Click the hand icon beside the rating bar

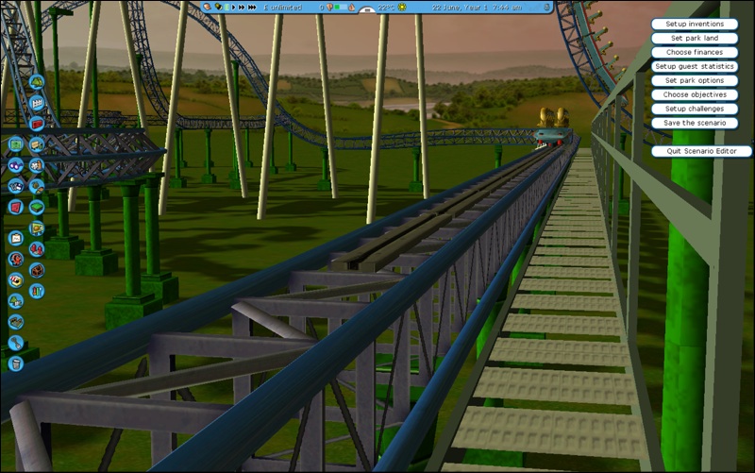[351, 8]
